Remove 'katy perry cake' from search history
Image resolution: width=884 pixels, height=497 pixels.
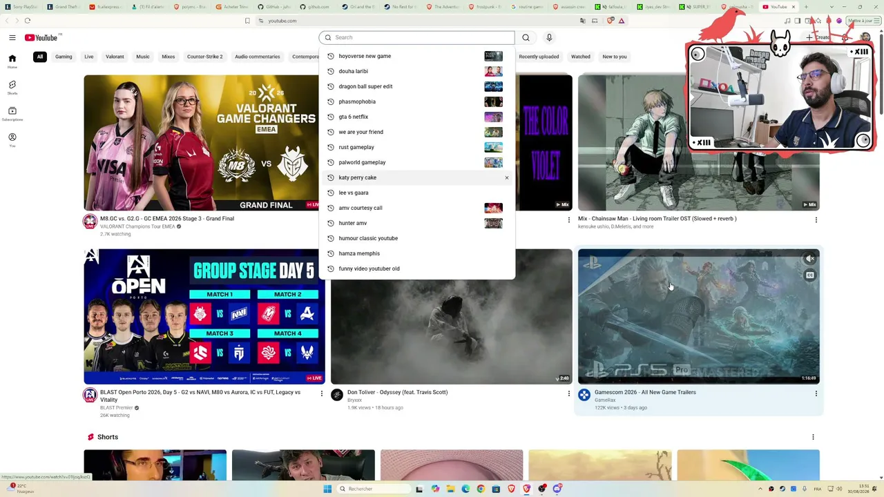click(x=506, y=177)
